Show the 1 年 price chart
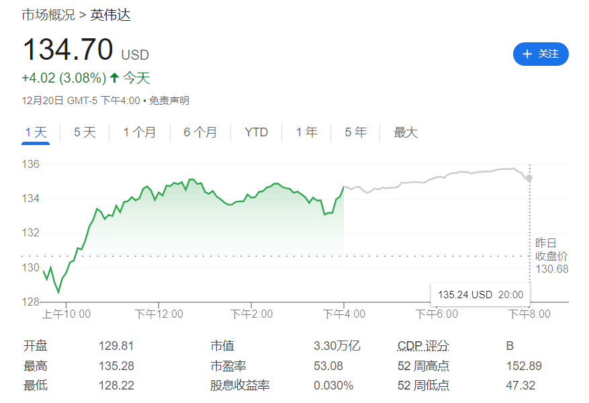 point(306,132)
